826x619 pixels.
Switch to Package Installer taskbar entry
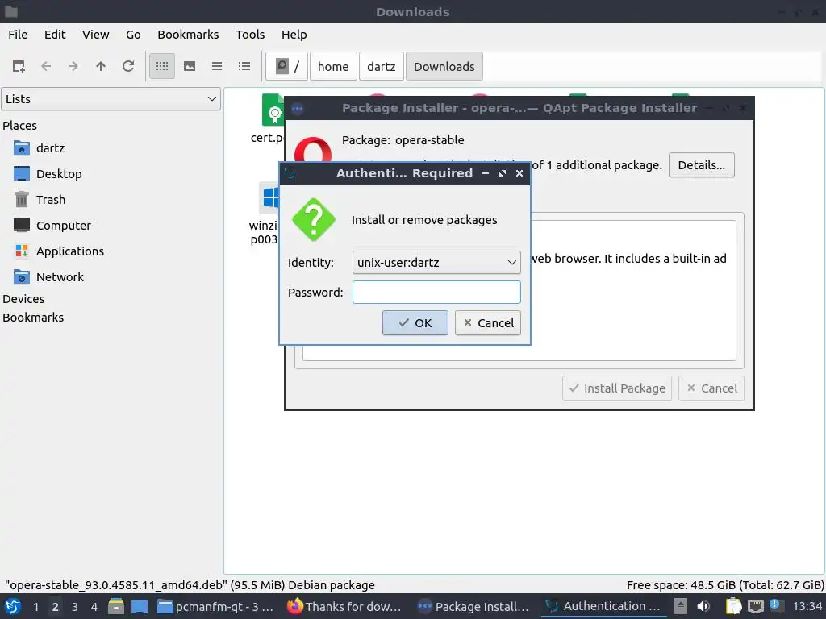pyautogui.click(x=474, y=606)
